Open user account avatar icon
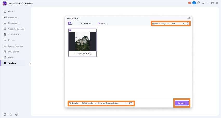The image size is (221, 118). [194, 3]
